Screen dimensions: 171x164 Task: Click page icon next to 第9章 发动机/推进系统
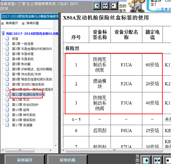(x=7, y=84)
